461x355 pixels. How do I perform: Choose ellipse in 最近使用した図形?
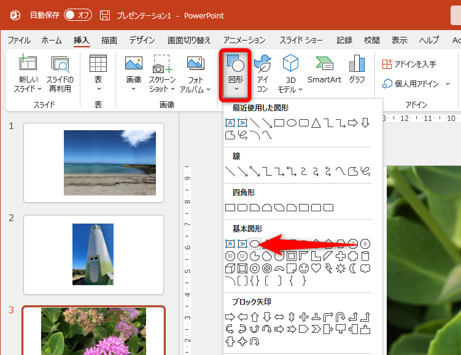coord(292,123)
